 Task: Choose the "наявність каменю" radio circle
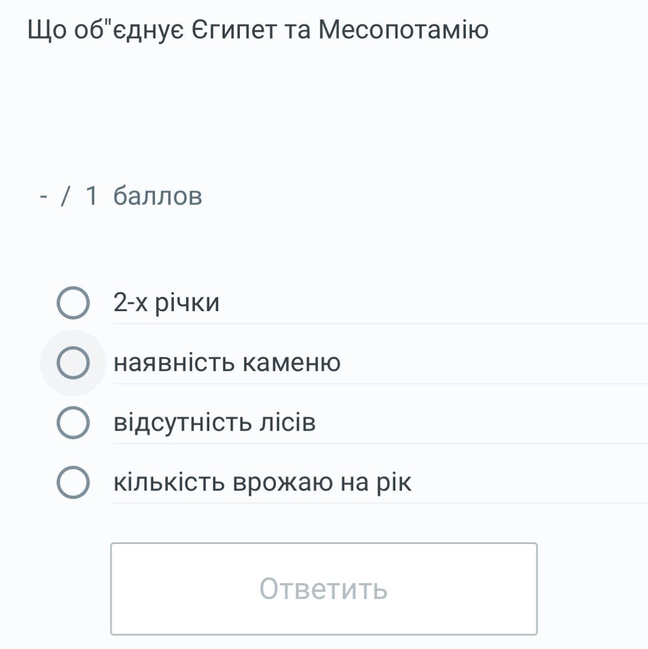click(x=73, y=363)
